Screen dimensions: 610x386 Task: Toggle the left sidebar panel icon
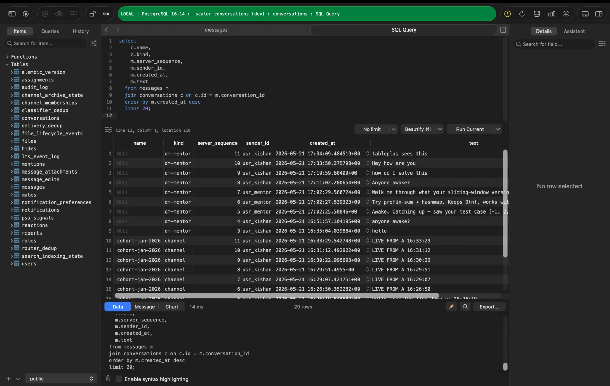tap(12, 14)
